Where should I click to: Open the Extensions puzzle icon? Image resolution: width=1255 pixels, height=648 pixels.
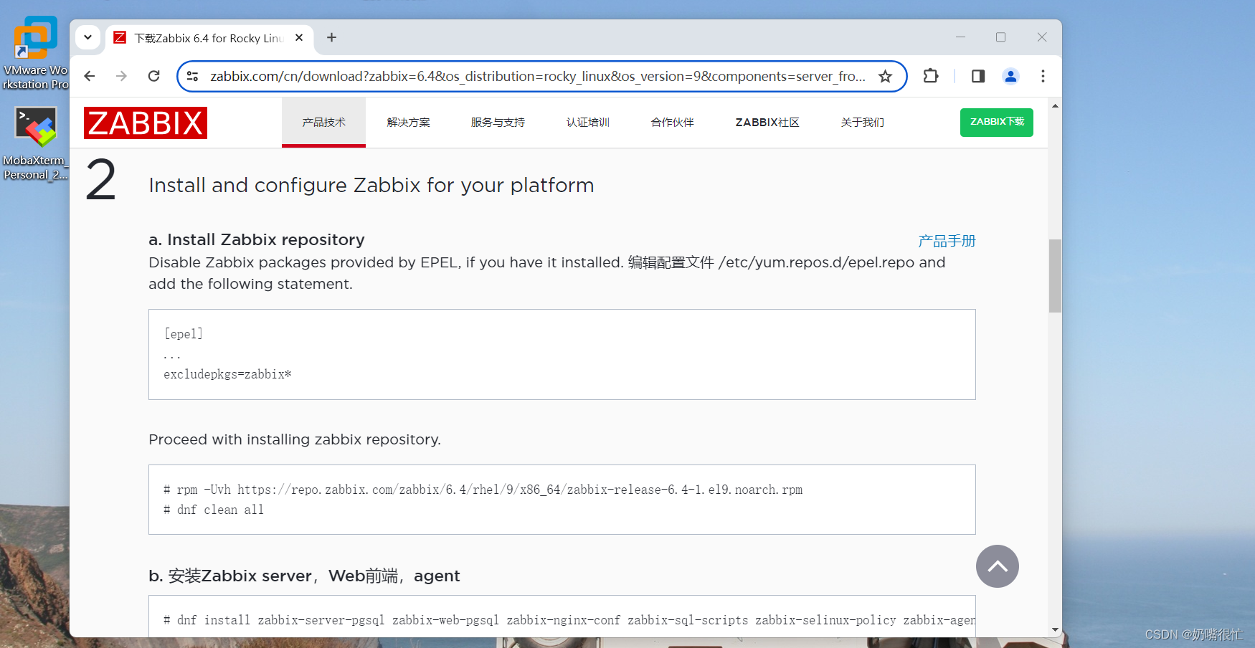pos(931,76)
